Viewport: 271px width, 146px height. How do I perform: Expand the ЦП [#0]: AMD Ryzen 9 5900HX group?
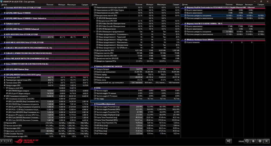click(x=2, y=13)
